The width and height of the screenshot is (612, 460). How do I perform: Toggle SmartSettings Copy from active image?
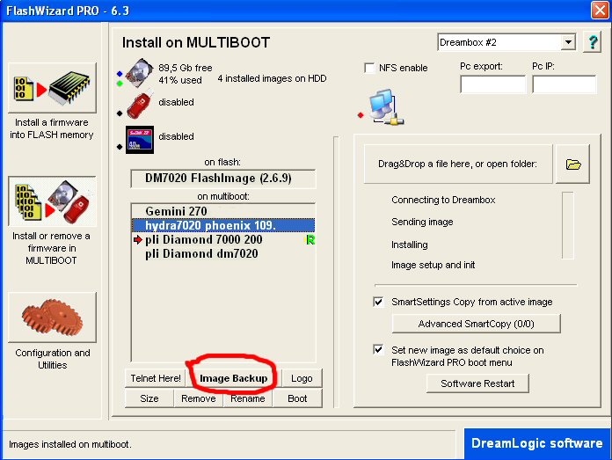[x=378, y=302]
